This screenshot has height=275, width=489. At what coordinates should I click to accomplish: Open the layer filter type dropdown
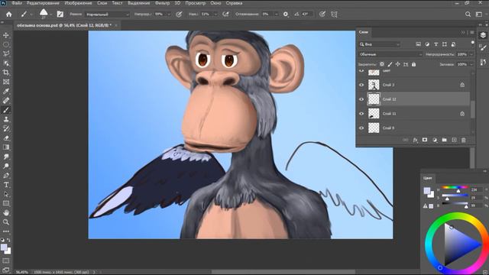pos(379,44)
